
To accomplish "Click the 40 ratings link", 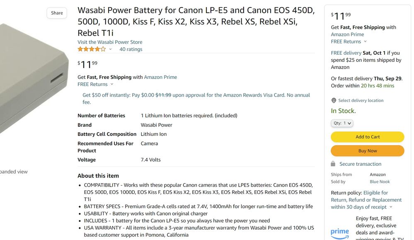I will click(x=131, y=49).
